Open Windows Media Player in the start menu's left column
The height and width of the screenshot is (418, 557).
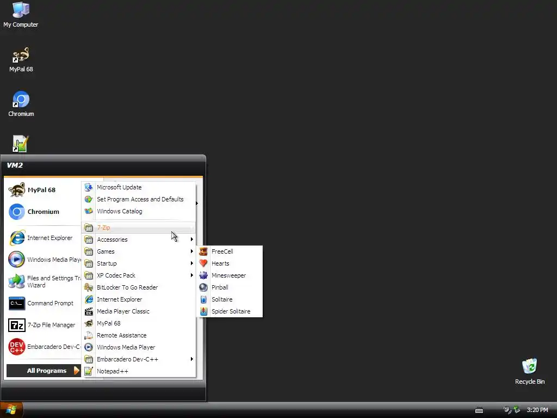[x=44, y=260]
